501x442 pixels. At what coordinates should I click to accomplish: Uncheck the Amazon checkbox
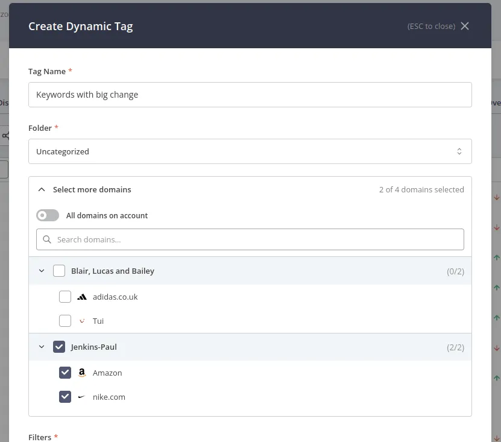click(x=65, y=373)
